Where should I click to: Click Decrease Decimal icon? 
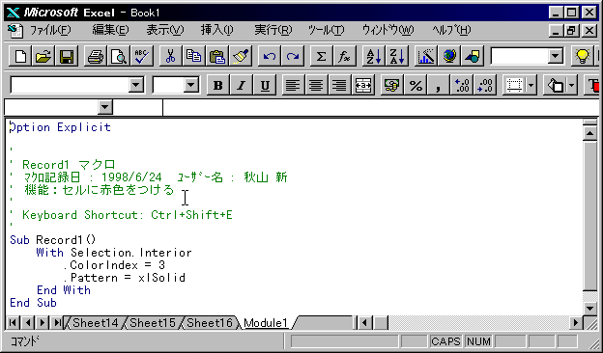[485, 85]
